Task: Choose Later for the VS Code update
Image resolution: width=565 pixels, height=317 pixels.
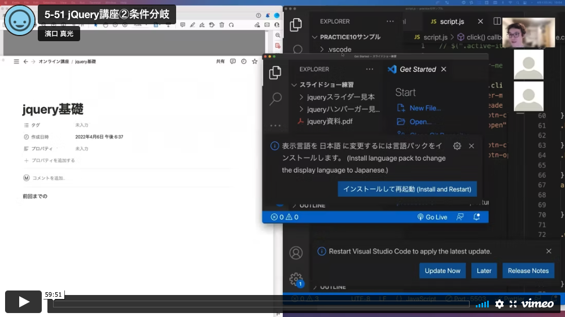Action: click(x=484, y=271)
